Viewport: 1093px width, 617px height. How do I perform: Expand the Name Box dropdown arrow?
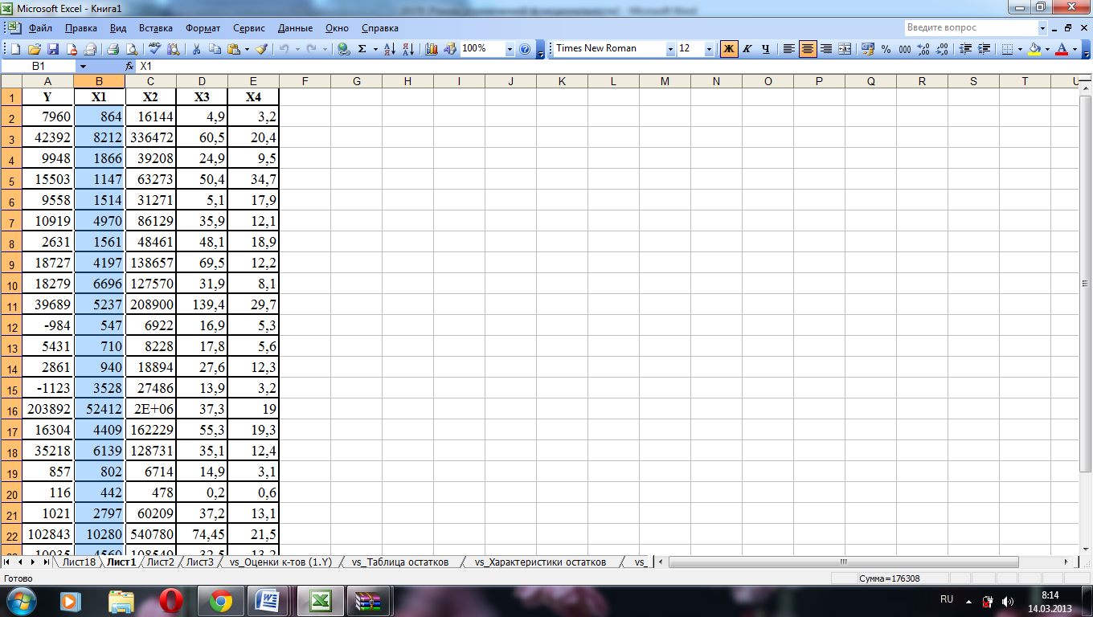coord(83,66)
